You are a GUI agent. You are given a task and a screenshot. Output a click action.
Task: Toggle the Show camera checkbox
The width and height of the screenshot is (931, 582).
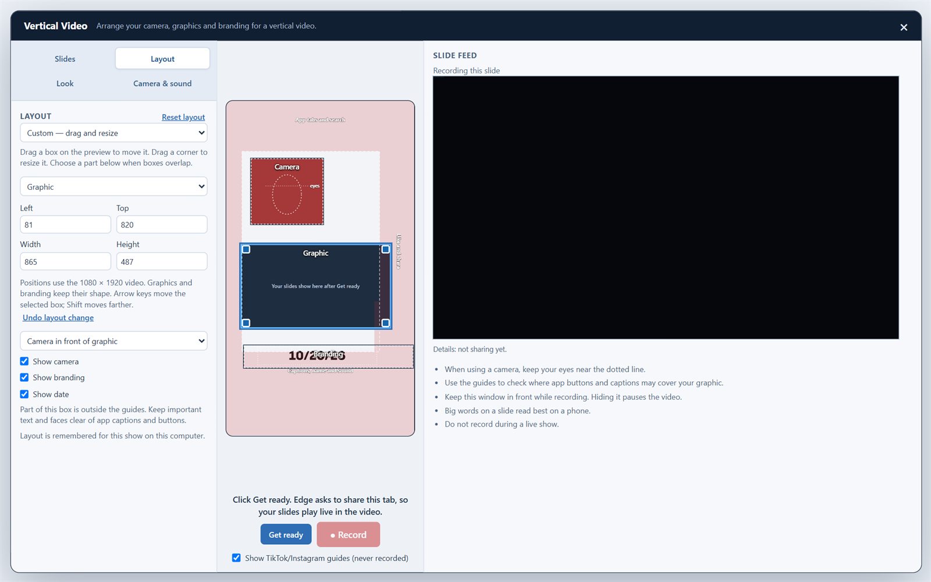click(24, 361)
